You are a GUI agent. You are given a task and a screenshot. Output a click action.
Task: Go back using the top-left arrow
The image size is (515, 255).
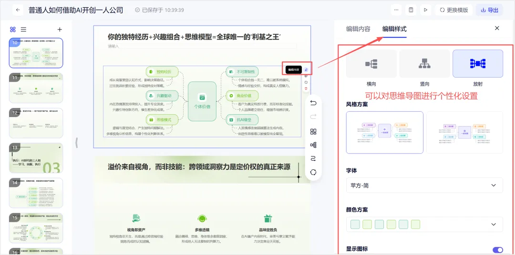tap(18, 10)
